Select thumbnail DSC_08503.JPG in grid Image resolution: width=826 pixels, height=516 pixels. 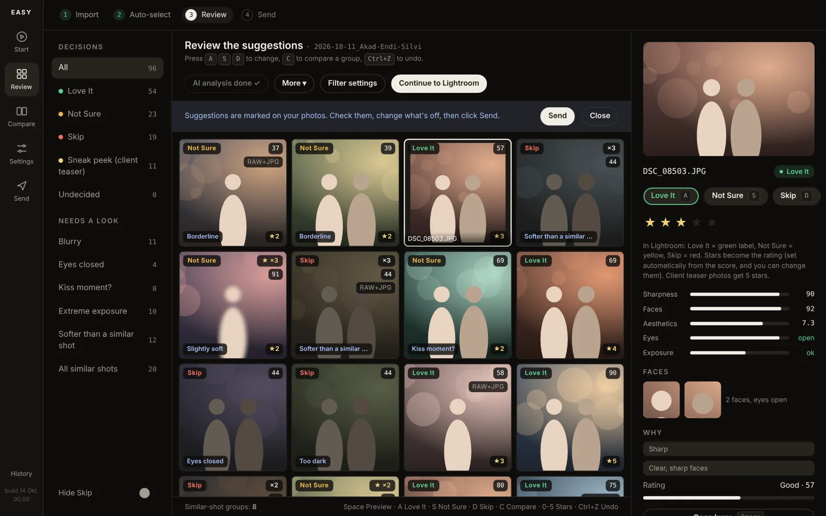coord(457,192)
